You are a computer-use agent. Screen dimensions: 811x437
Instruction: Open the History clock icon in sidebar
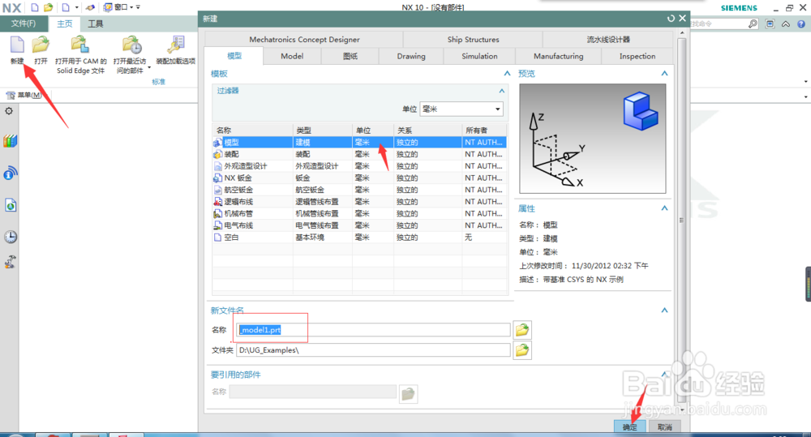coord(10,237)
